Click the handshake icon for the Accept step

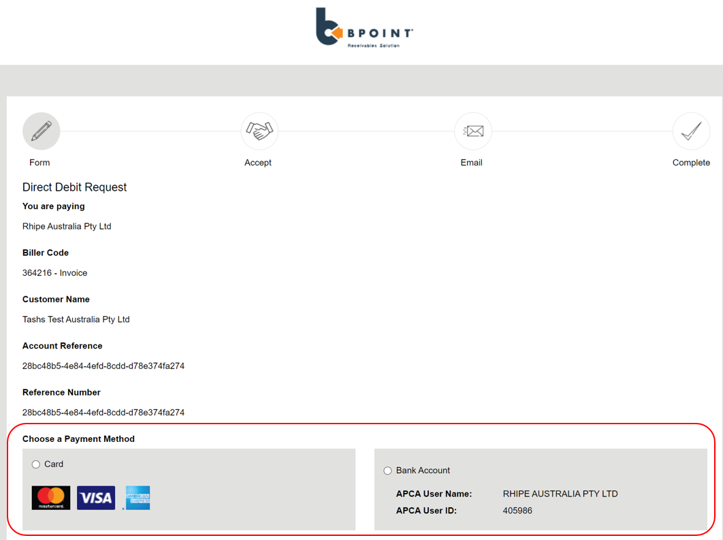click(x=259, y=131)
